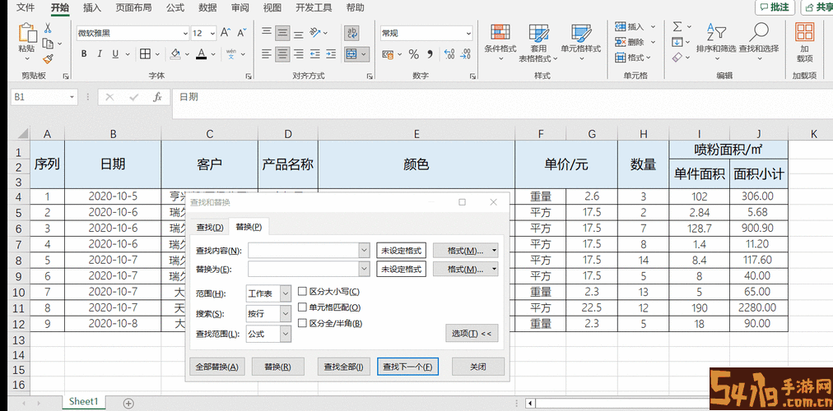The width and height of the screenshot is (833, 411).
Task: Click the decrease indent icon
Action: tap(315, 53)
